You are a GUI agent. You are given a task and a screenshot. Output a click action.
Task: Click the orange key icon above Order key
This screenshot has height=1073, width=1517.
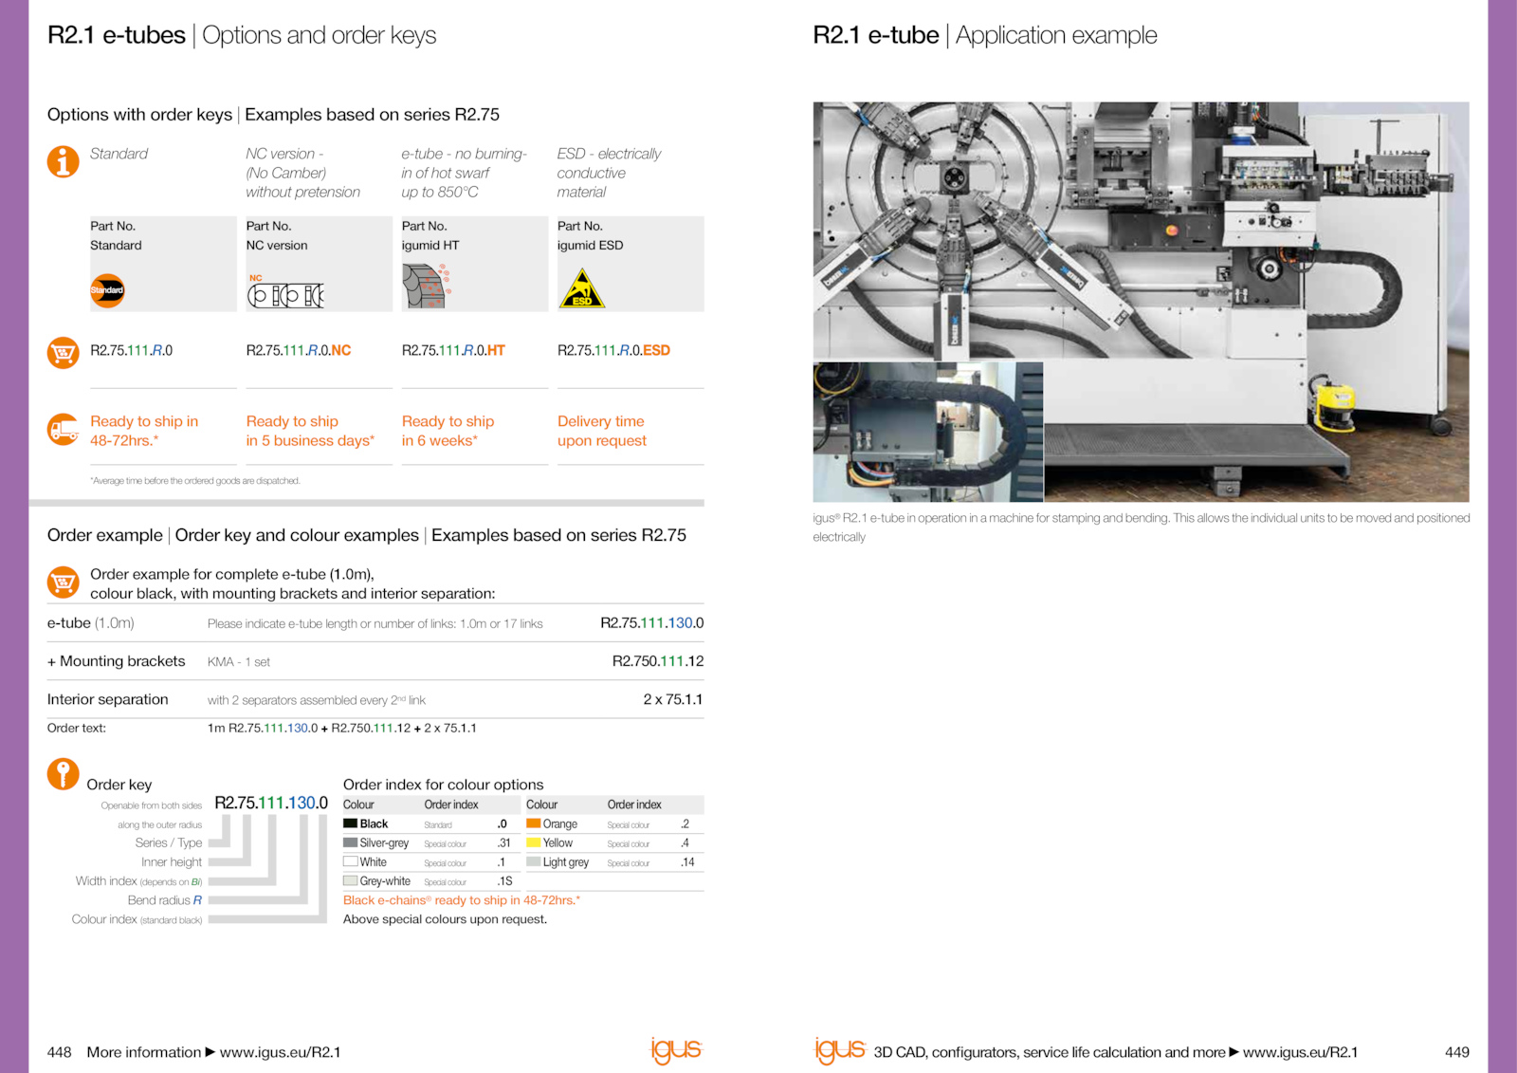[64, 774]
